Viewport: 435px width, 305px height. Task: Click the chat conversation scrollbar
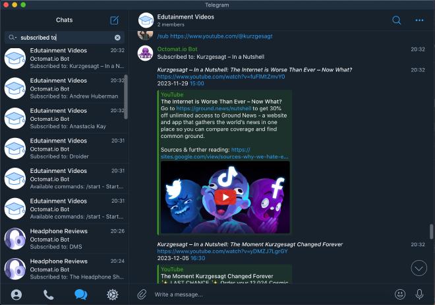[x=432, y=232]
